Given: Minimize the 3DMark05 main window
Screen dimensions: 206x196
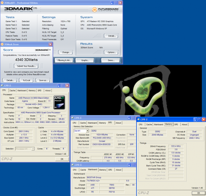Looking at the screenshot, I should point(112,3).
